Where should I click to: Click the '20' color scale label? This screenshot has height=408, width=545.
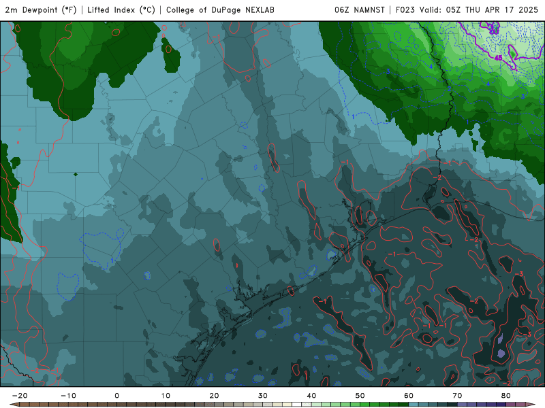214,396
